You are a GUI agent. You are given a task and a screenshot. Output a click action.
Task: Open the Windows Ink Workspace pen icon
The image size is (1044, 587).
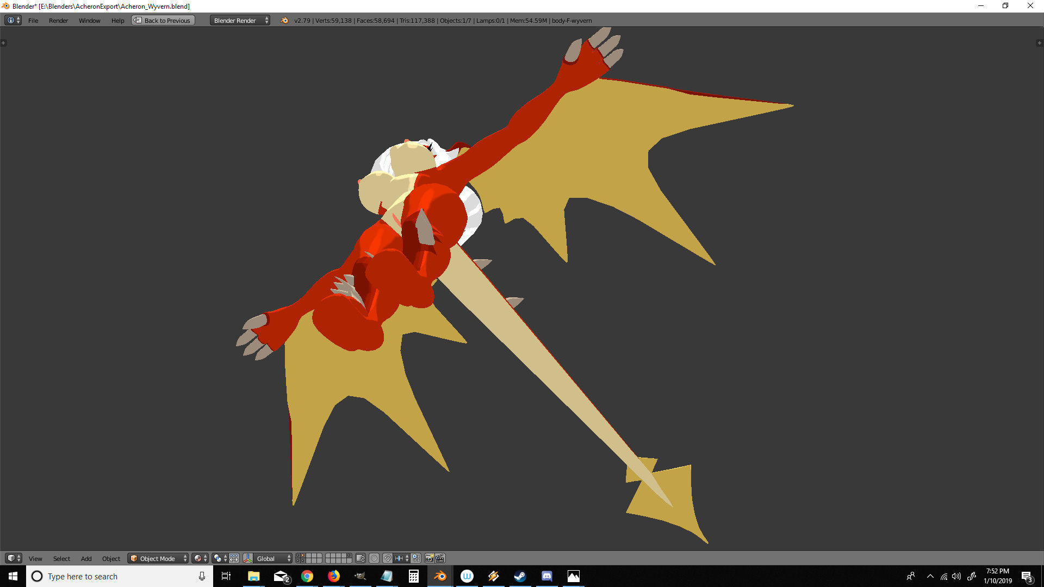coord(972,576)
